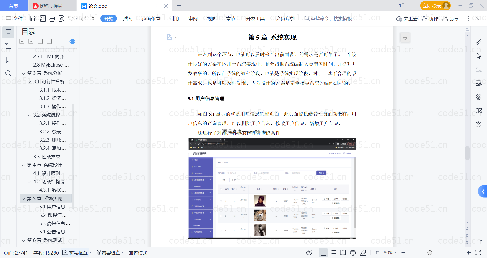The image size is (487, 258).
Task: Click the Save icon in the toolbar
Action: [x=33, y=18]
